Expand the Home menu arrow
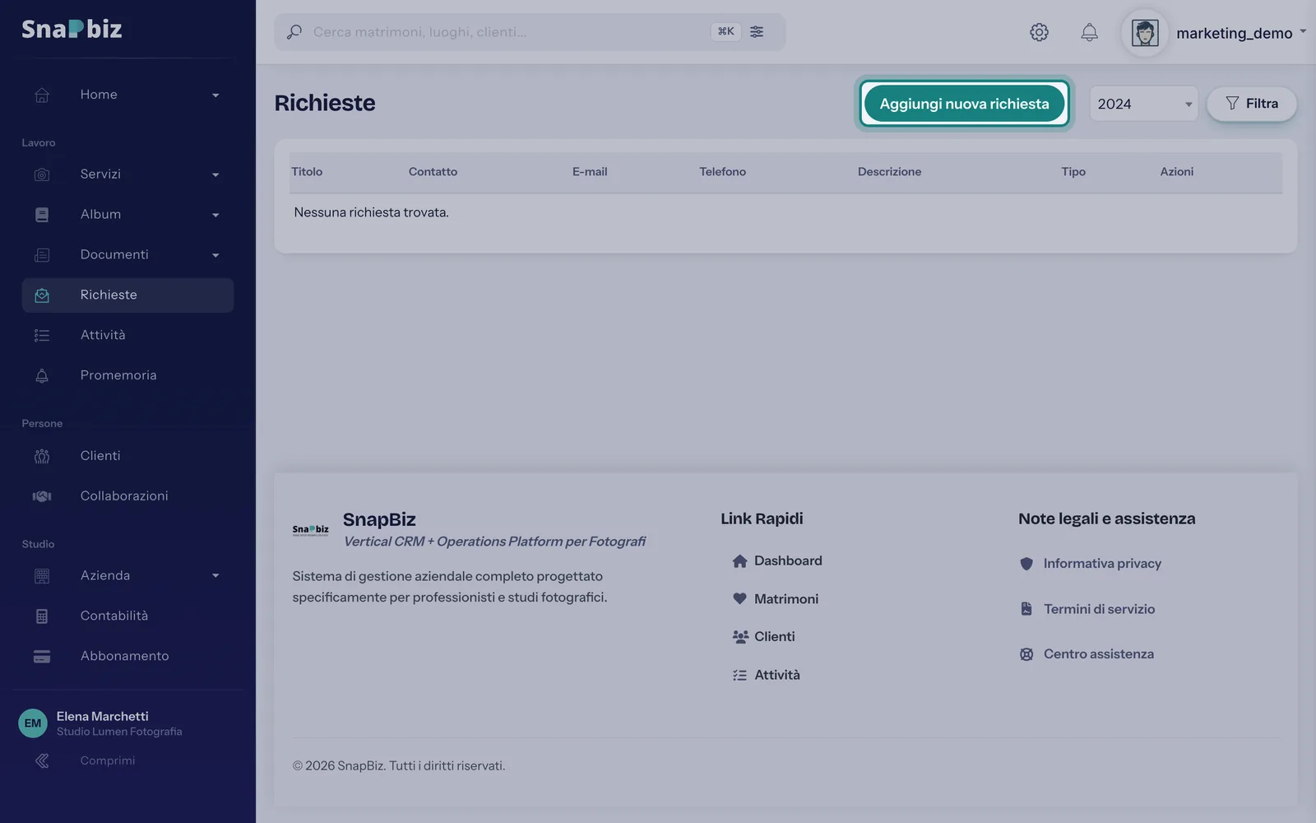Viewport: 1316px width, 823px height. point(215,95)
